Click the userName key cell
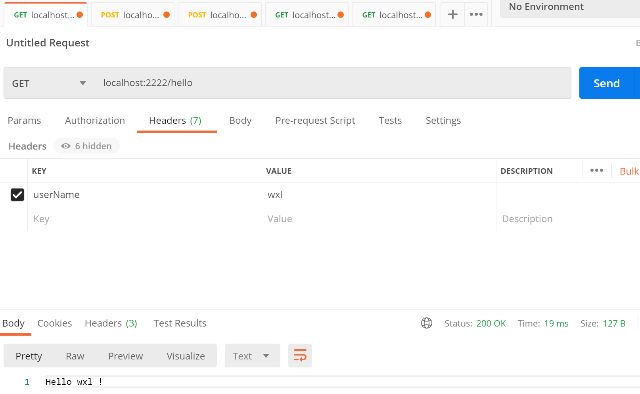640x394 pixels. (x=145, y=195)
